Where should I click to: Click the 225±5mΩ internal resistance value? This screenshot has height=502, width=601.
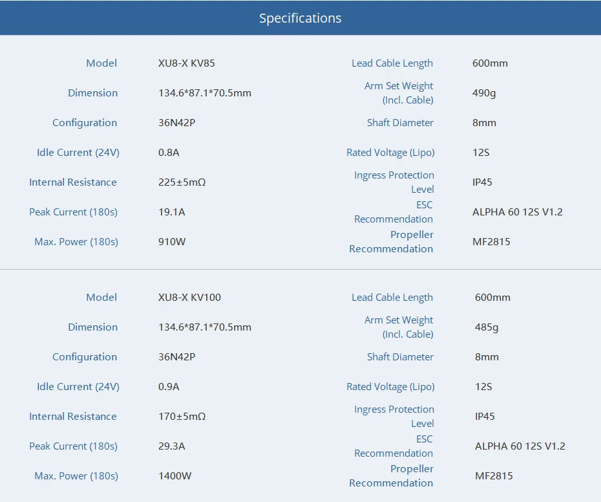182,182
